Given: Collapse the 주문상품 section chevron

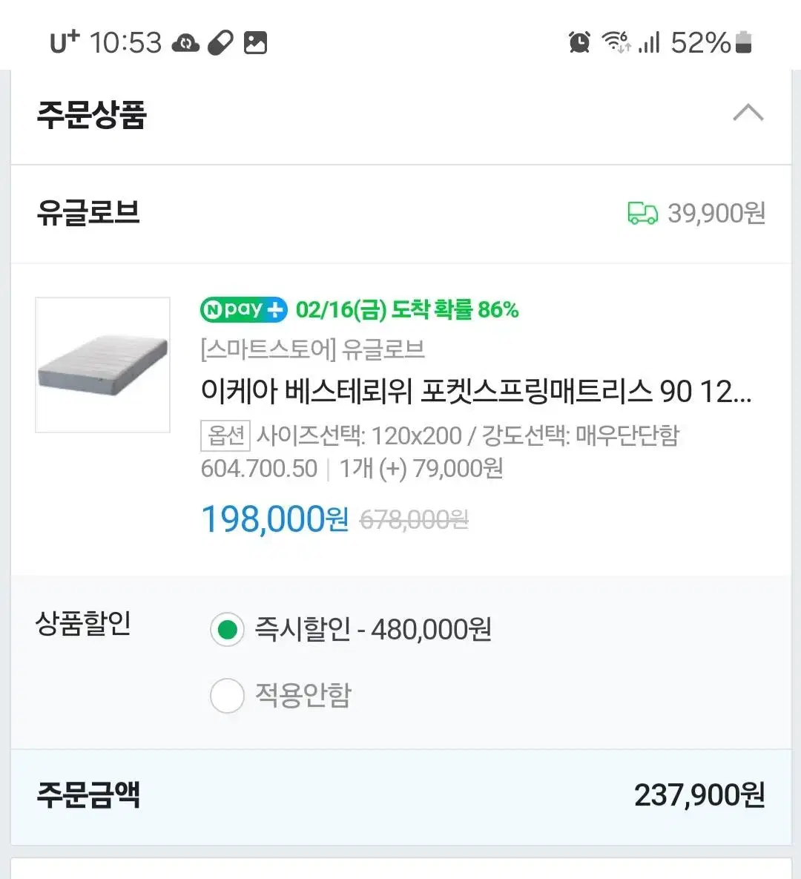Looking at the screenshot, I should [x=748, y=113].
